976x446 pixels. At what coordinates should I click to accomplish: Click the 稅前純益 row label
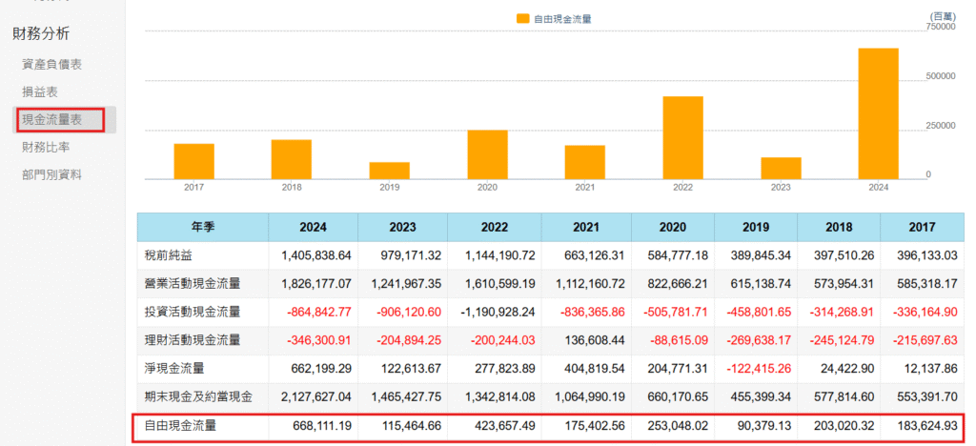pos(168,255)
